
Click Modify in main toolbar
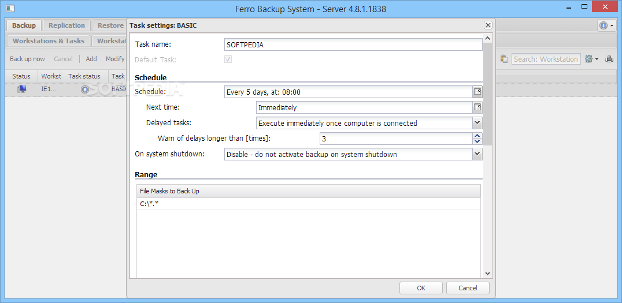(x=115, y=59)
